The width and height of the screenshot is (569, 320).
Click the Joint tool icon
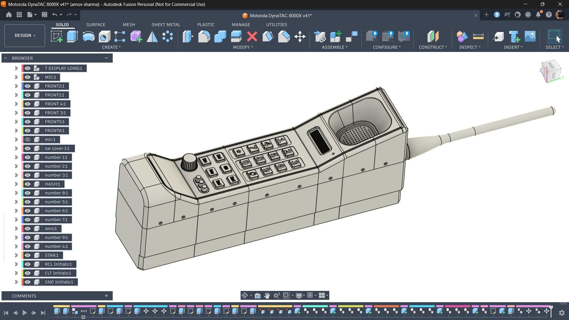(352, 37)
